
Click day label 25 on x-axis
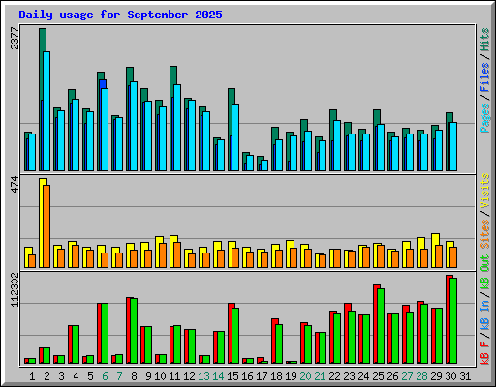(378, 376)
